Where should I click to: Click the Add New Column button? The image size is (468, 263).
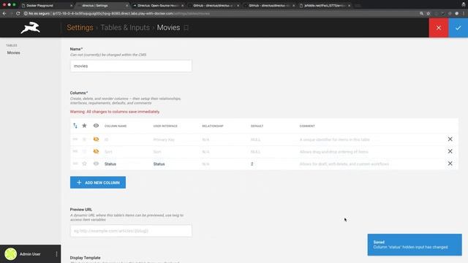coord(98,183)
